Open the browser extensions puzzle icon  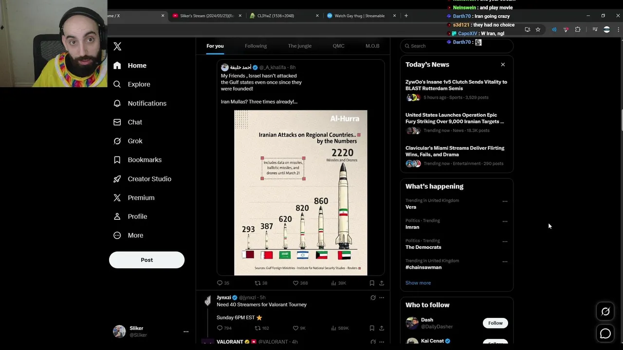(x=578, y=30)
